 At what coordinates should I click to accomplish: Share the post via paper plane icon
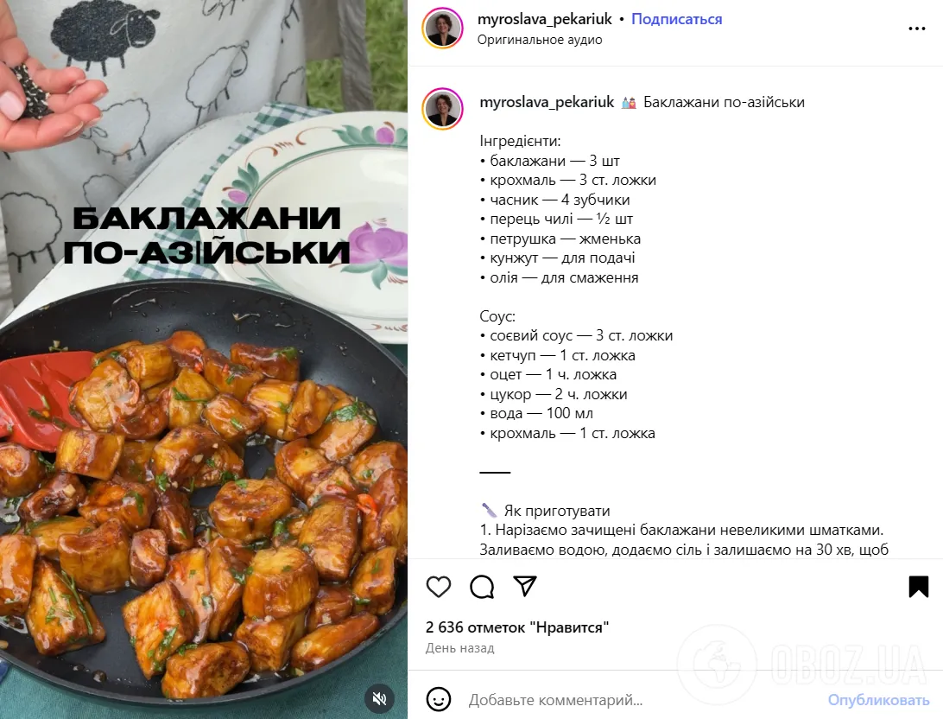point(524,586)
